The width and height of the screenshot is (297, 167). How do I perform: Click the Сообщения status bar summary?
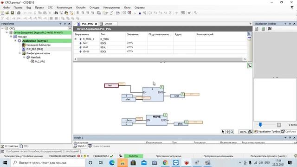(x=40, y=151)
